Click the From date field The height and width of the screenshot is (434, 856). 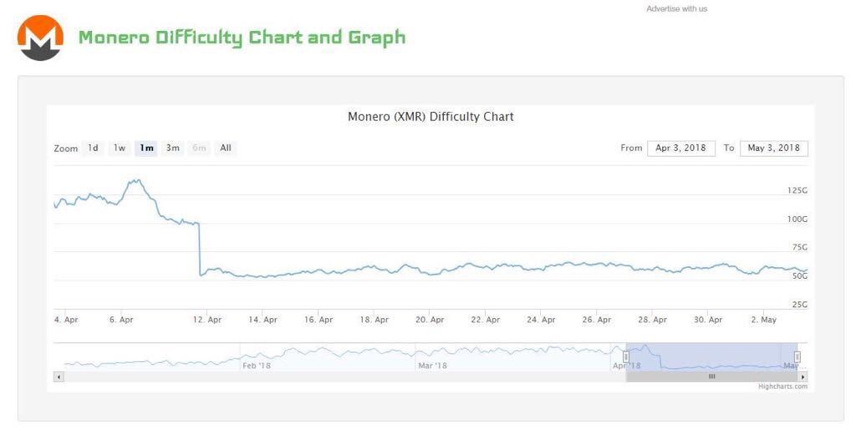680,149
